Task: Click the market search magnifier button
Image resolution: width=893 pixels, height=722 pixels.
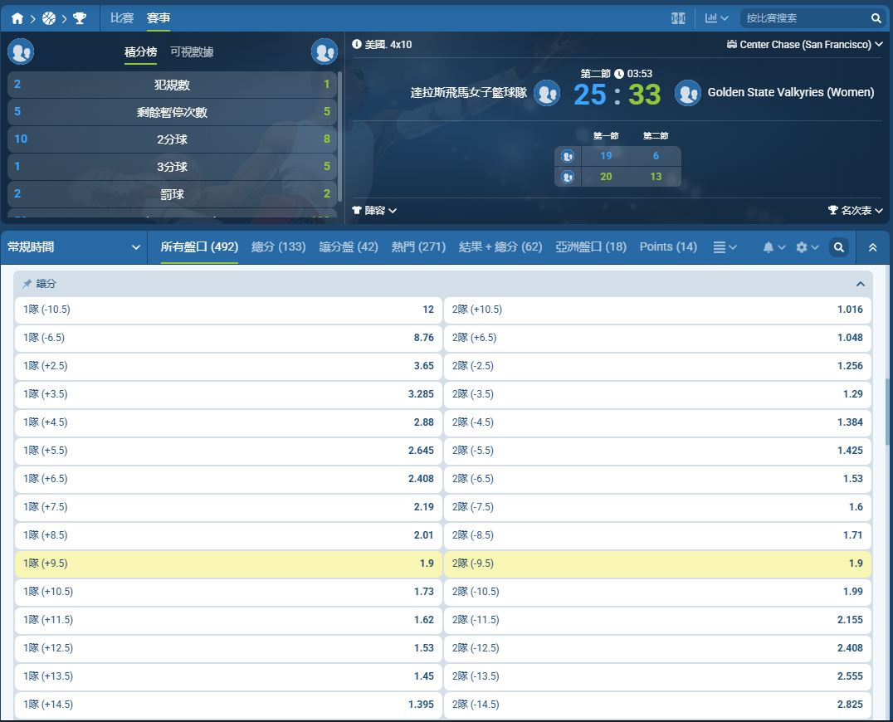Action: point(839,247)
